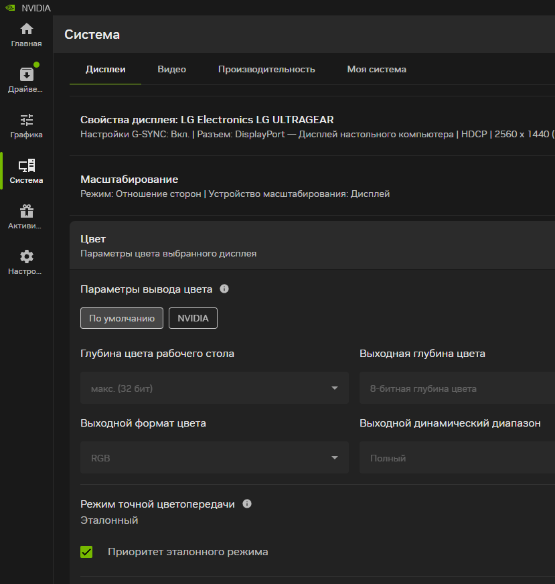The height and width of the screenshot is (584, 555).
Task: Uncheck Приоритет эталонного режима checkbox
Action: [86, 552]
